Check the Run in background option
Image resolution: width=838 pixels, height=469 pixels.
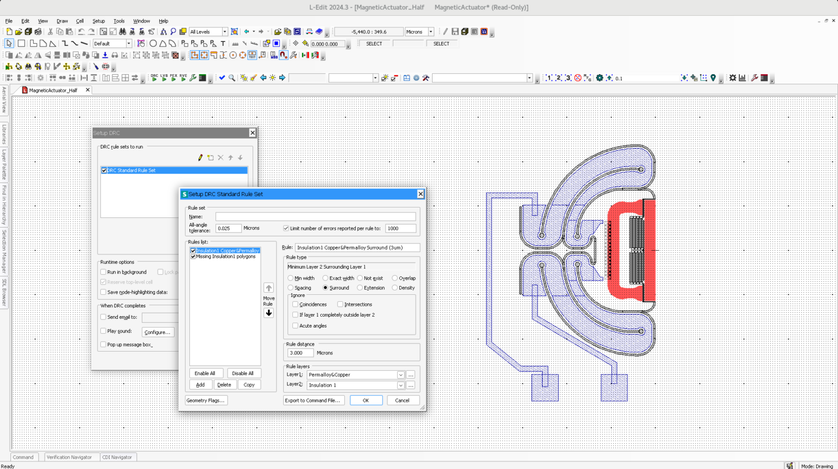click(103, 272)
